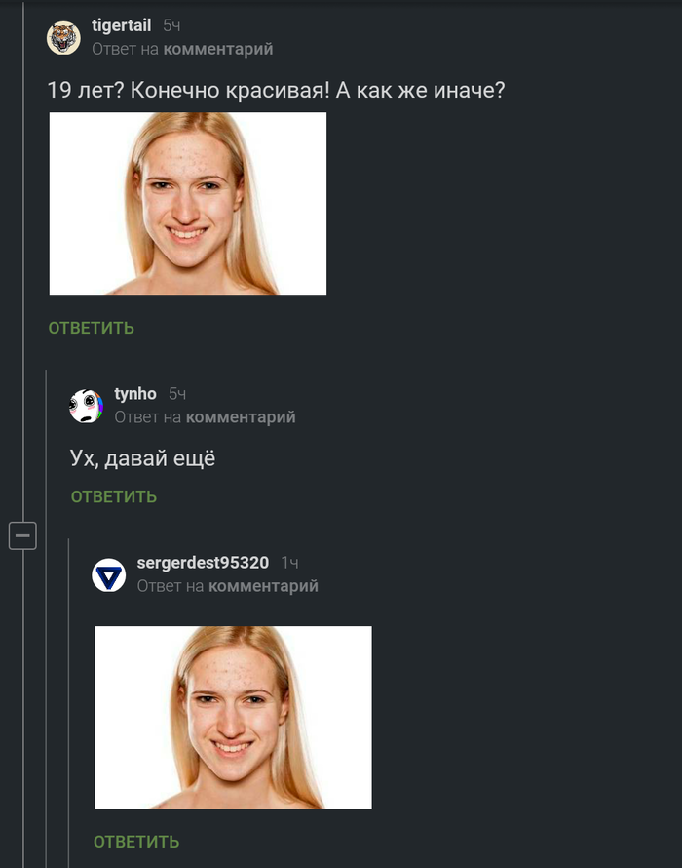Click the tynho username
Screen dimensions: 682x868
tap(135, 394)
